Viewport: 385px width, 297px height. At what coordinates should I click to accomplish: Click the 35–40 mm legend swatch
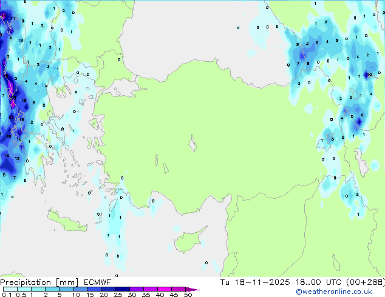coord(150,289)
